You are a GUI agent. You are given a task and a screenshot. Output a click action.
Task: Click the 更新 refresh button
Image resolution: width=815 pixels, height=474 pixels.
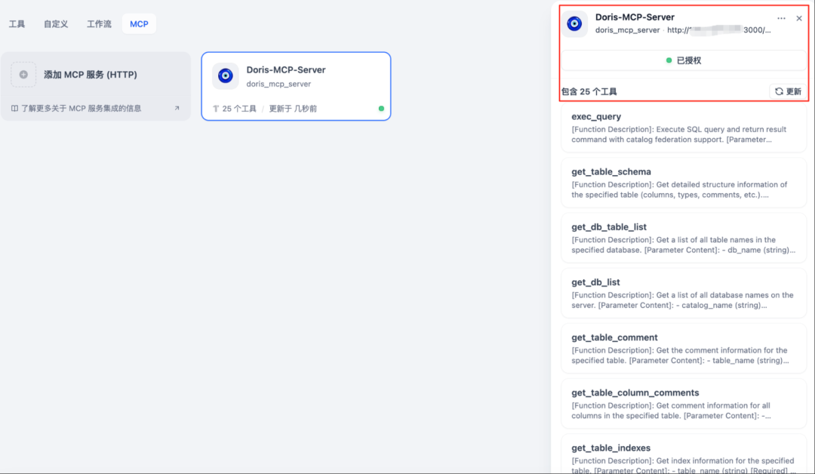tap(788, 91)
